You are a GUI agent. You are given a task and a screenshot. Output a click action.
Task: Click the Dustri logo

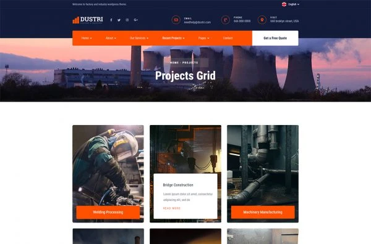[x=88, y=20]
